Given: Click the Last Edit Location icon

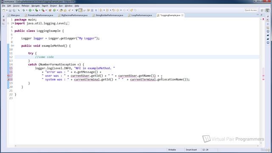Looking at the screenshot, I should 114,10.
